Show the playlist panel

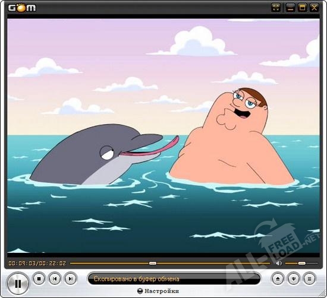point(310,278)
